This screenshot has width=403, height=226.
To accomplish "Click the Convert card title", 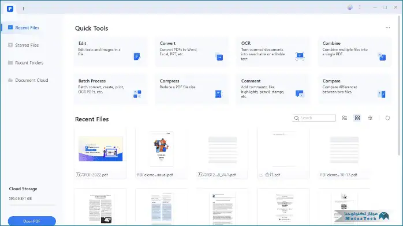I will tap(167, 43).
